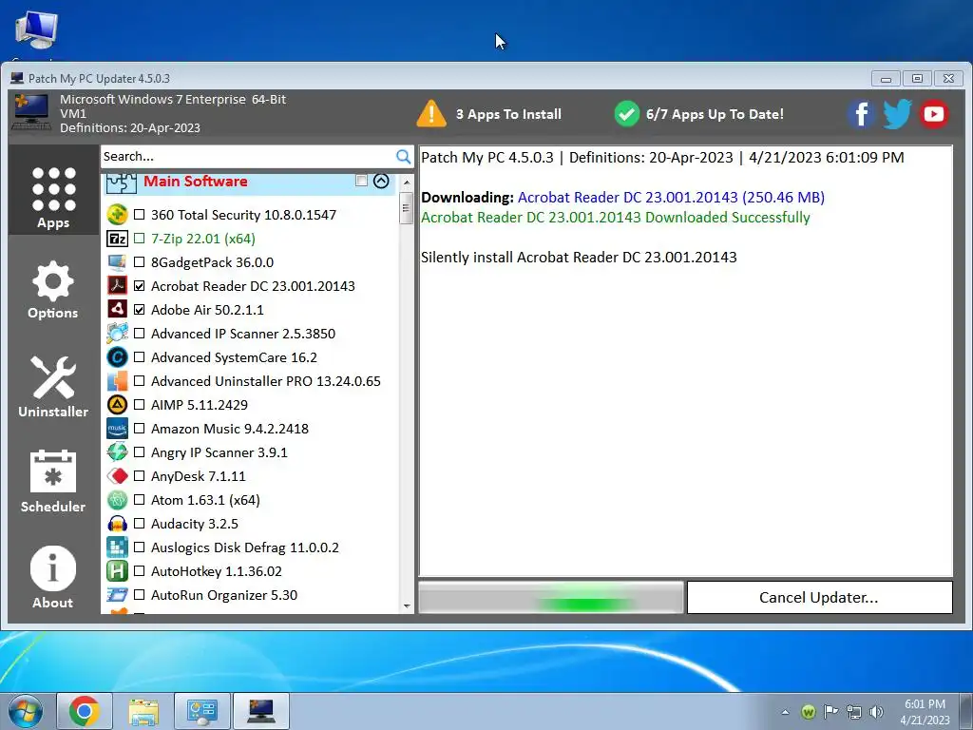The image size is (973, 730).
Task: Click the search magnifier icon
Action: click(403, 157)
